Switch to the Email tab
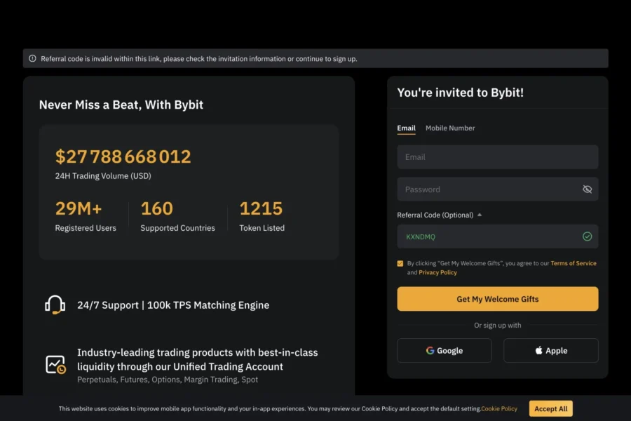Screen dimensions: 631x421 (x=406, y=128)
